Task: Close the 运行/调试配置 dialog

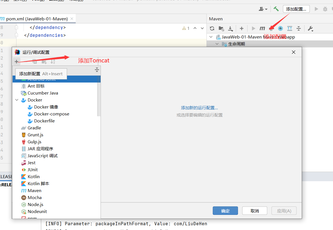Action: click(294, 52)
